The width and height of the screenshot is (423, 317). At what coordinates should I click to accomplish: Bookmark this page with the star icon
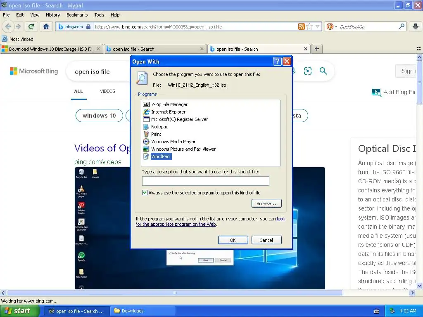coord(310,26)
